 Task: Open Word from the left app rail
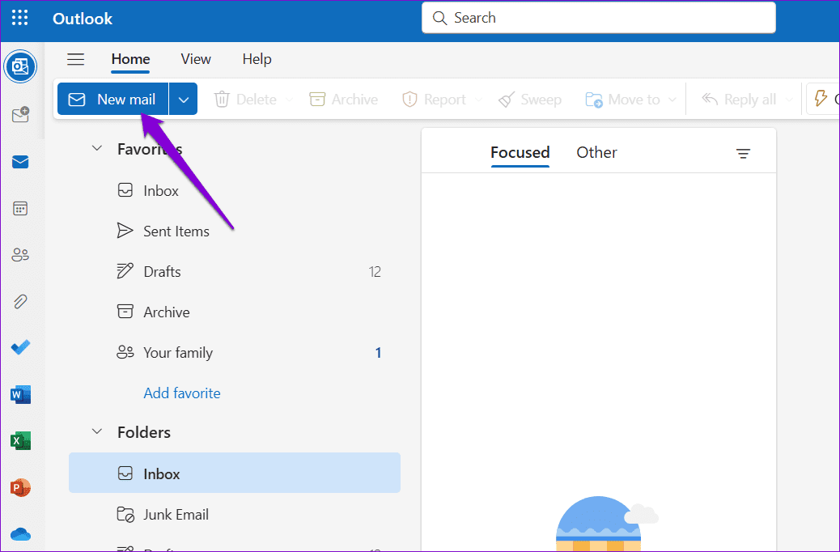[x=20, y=394]
